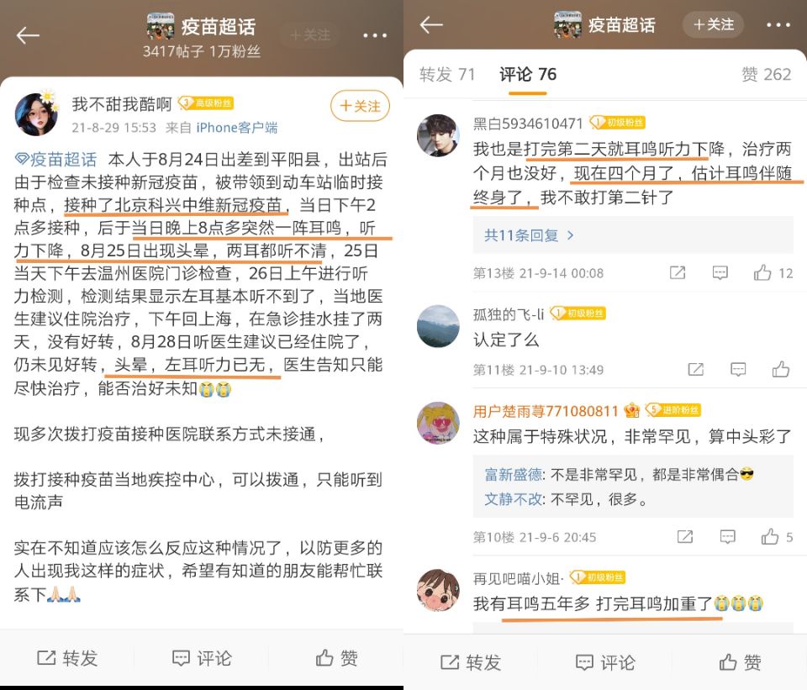Like the comment by 孤独的飞-li
The height and width of the screenshot is (690, 807).
(781, 369)
